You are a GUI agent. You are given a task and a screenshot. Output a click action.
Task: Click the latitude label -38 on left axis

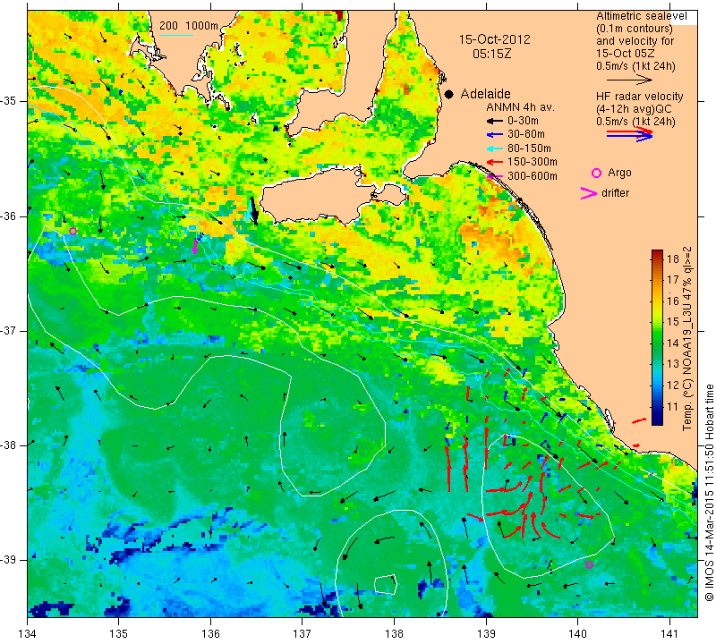(x=9, y=445)
